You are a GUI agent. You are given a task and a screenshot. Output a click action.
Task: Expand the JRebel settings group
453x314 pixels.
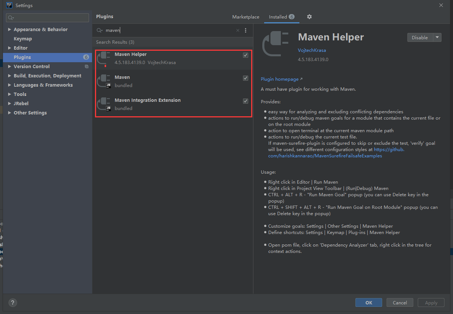point(10,103)
